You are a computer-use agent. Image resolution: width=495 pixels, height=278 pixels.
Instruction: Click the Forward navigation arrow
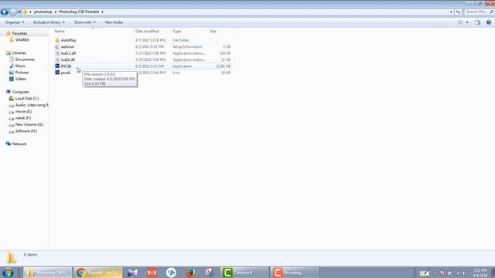pos(13,12)
